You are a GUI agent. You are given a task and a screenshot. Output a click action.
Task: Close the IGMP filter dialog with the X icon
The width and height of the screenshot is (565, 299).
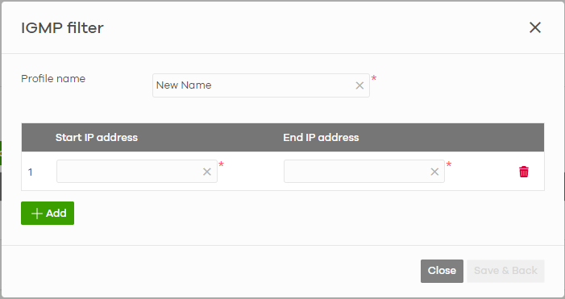[x=535, y=27]
